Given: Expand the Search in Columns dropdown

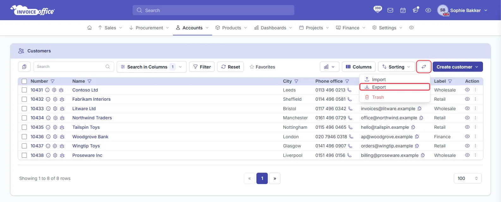Looking at the screenshot, I should (152, 67).
